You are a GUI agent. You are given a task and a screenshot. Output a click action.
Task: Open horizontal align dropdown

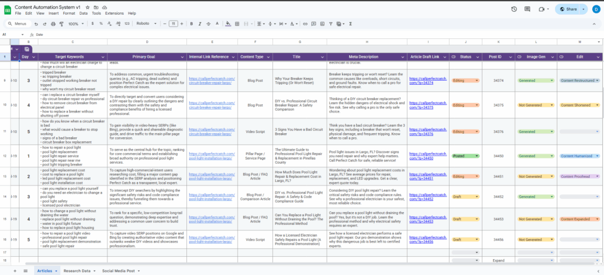point(261,24)
